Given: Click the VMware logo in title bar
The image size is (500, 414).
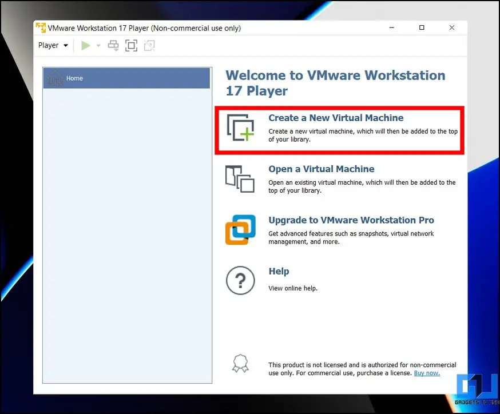Looking at the screenshot, I should (41, 28).
